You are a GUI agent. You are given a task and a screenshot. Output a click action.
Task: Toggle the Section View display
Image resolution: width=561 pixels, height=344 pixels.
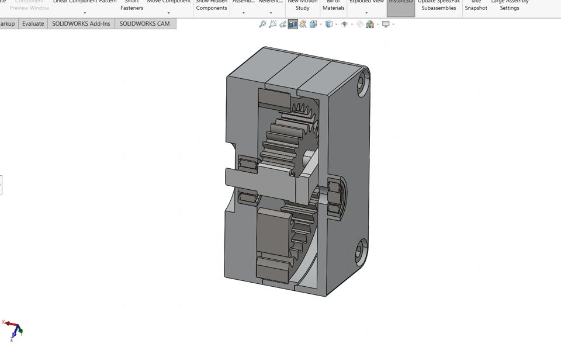(293, 24)
